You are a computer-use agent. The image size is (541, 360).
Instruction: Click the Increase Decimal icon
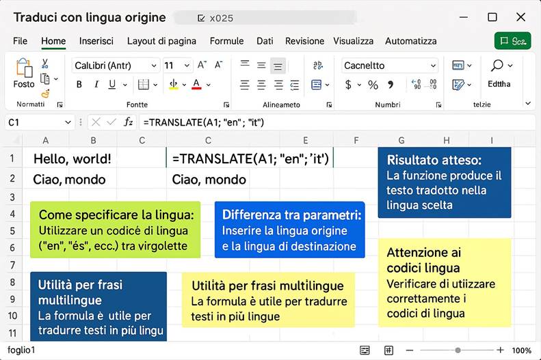tap(417, 85)
